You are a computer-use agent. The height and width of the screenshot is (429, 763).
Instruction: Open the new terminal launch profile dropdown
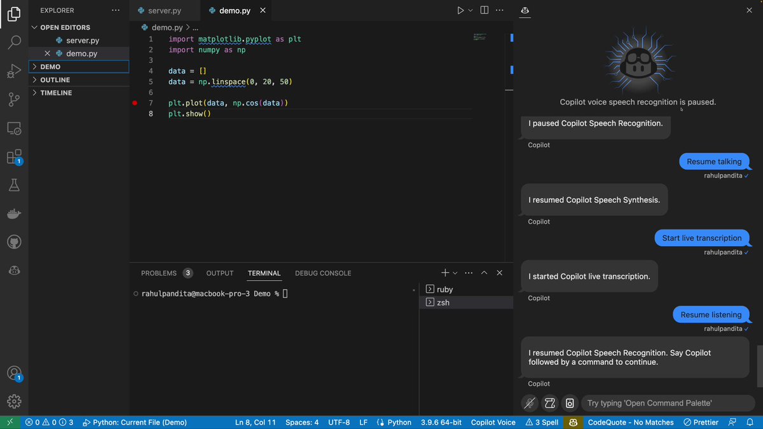(455, 273)
